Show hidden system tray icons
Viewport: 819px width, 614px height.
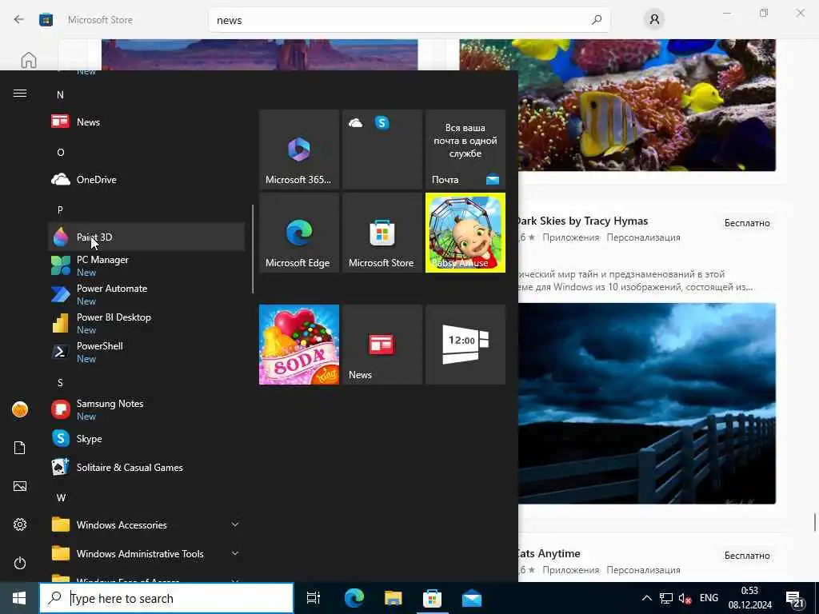tap(646, 598)
